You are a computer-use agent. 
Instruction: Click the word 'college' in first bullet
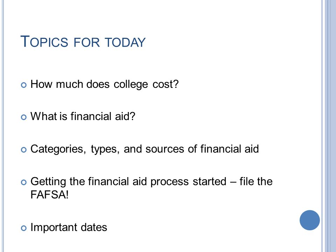pos(131,85)
